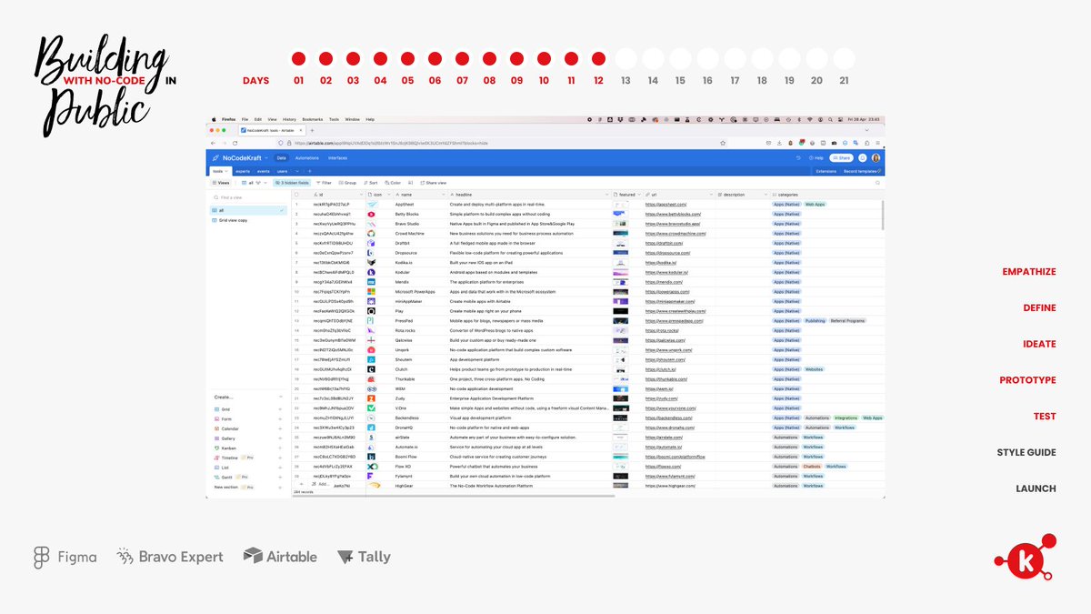
Task: Click the AppSheet featured image thumbnail
Action: (620, 205)
